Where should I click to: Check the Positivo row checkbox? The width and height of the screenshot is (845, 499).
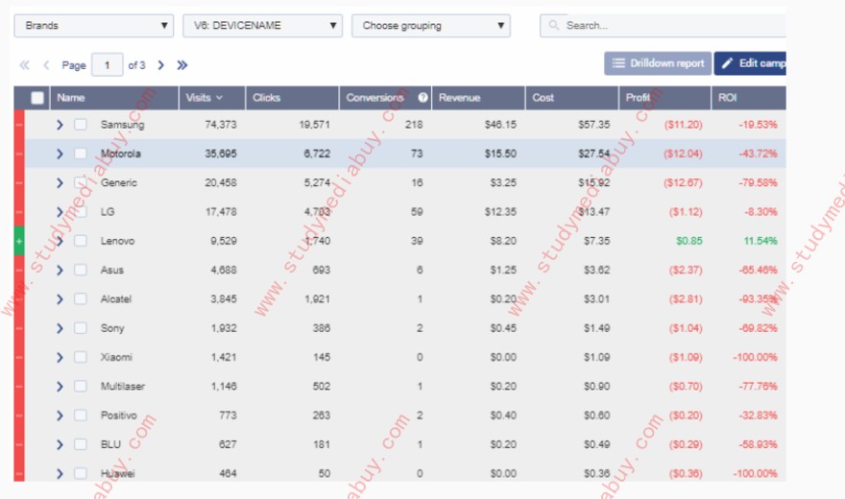tap(81, 415)
